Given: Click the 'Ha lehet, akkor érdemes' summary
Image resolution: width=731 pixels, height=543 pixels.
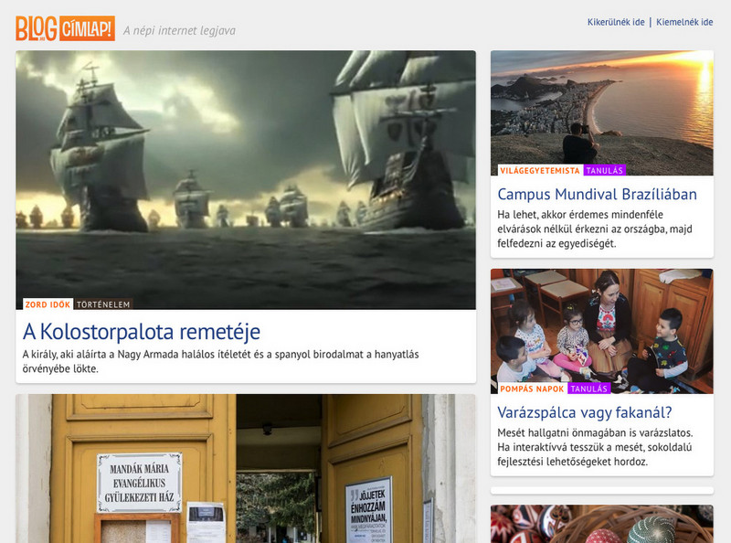Looking at the screenshot, I should point(595,229).
